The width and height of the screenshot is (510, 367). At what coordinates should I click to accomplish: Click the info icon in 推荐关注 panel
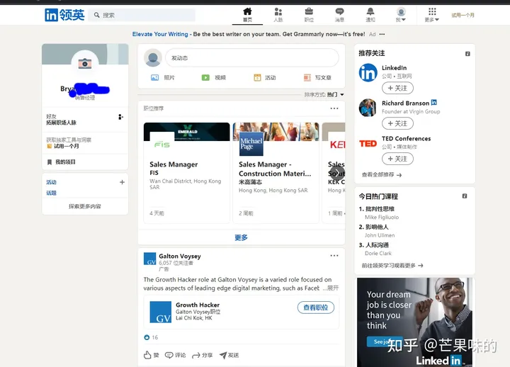[x=467, y=54]
